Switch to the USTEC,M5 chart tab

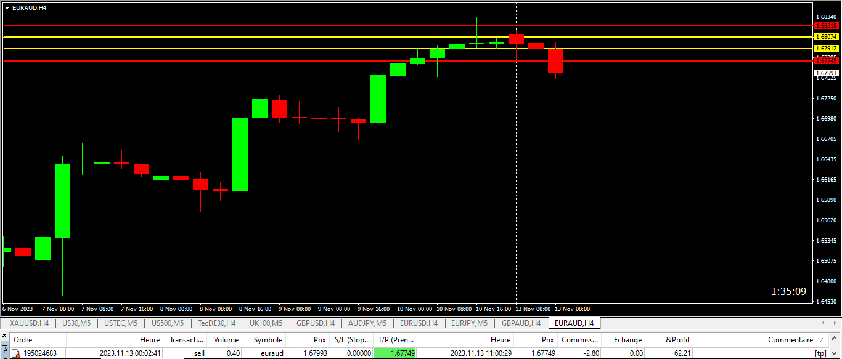121,323
